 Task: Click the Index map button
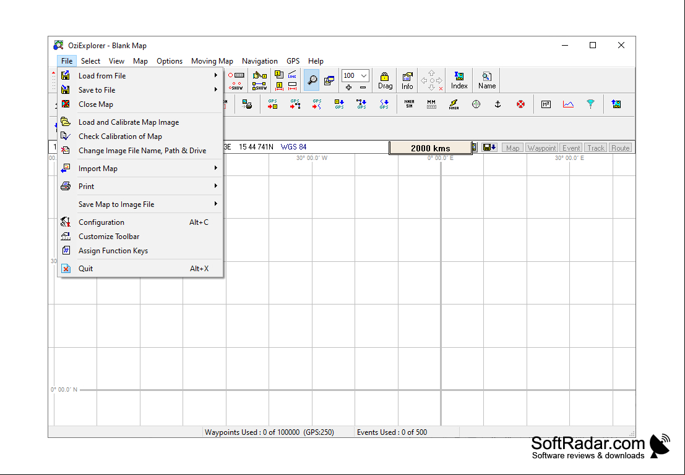point(459,81)
